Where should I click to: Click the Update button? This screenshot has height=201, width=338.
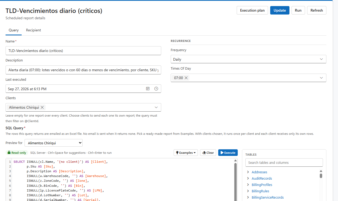280,10
